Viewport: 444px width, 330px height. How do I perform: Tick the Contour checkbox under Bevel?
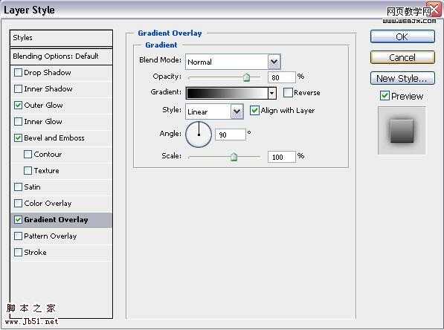pos(28,155)
